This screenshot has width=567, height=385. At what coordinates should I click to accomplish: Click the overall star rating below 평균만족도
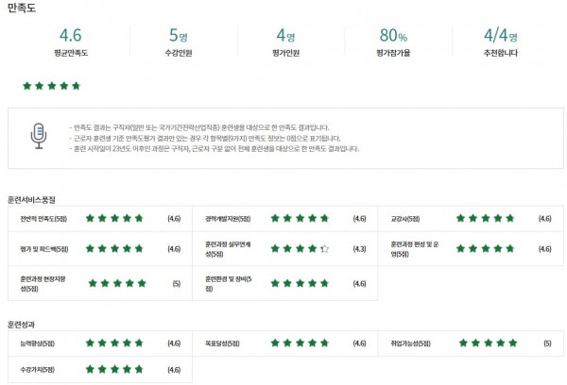51,86
